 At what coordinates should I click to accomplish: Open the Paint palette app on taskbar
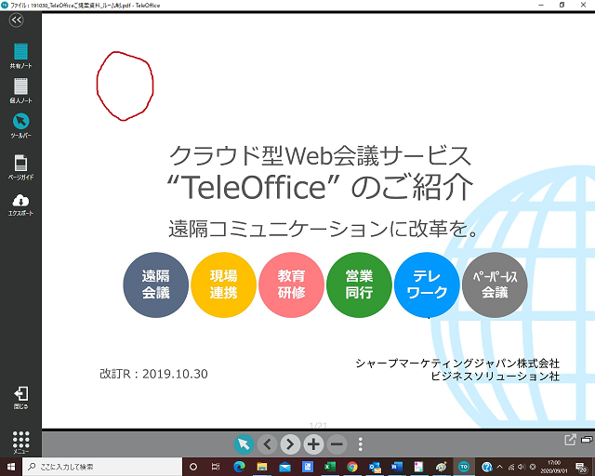coord(441,467)
